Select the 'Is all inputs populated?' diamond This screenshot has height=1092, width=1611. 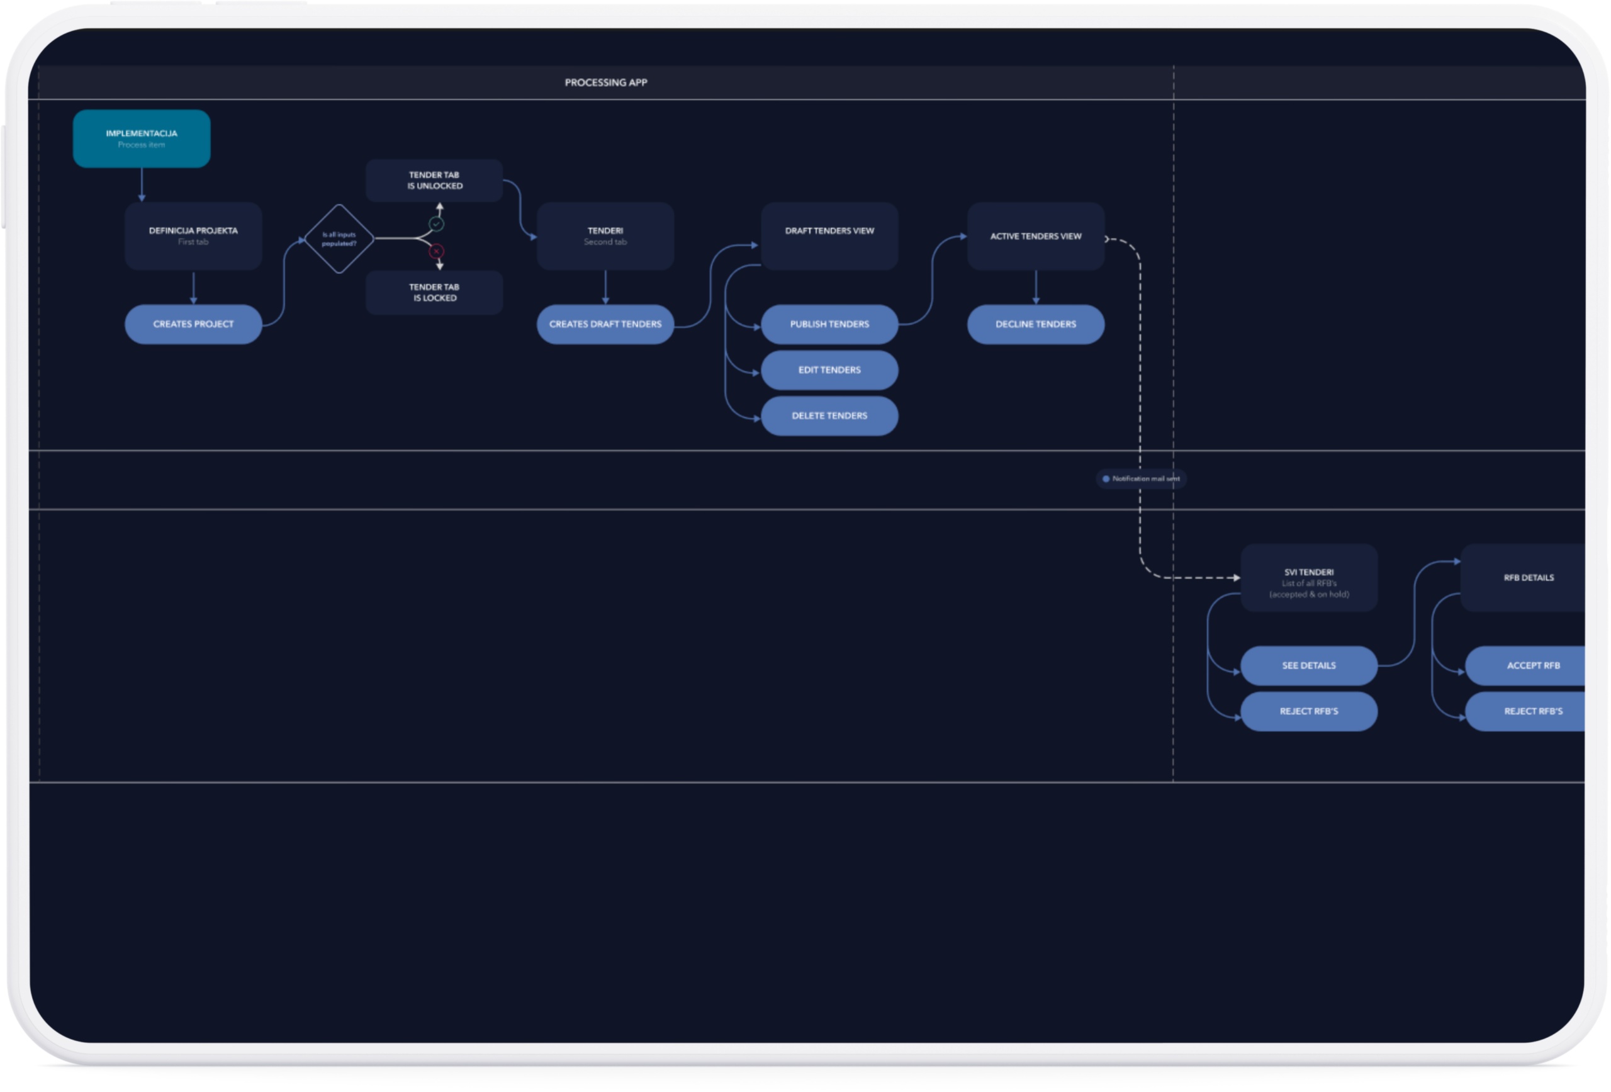pyautogui.click(x=339, y=239)
